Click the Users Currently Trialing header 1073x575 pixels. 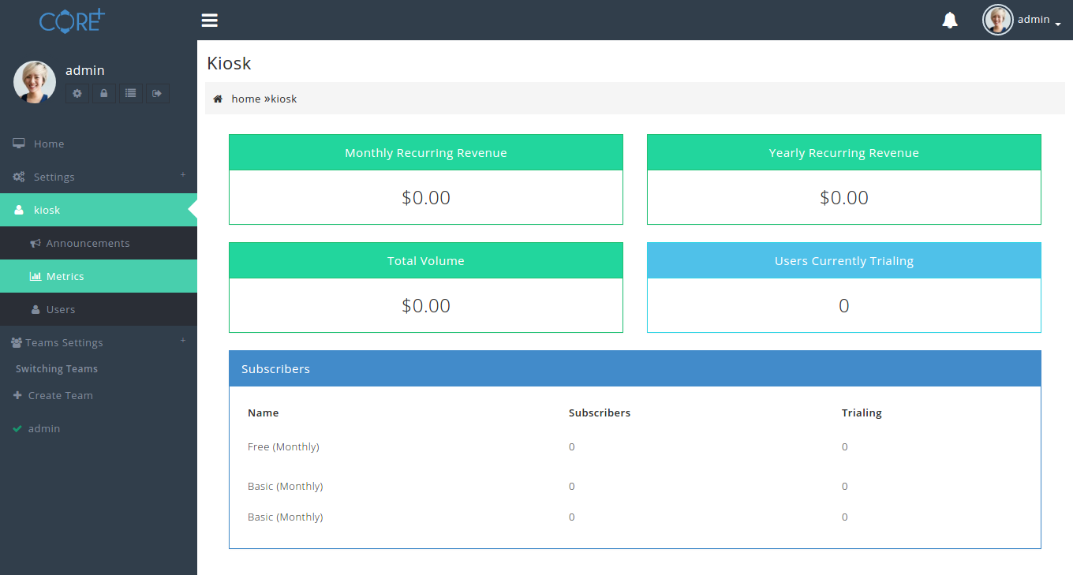click(x=844, y=260)
